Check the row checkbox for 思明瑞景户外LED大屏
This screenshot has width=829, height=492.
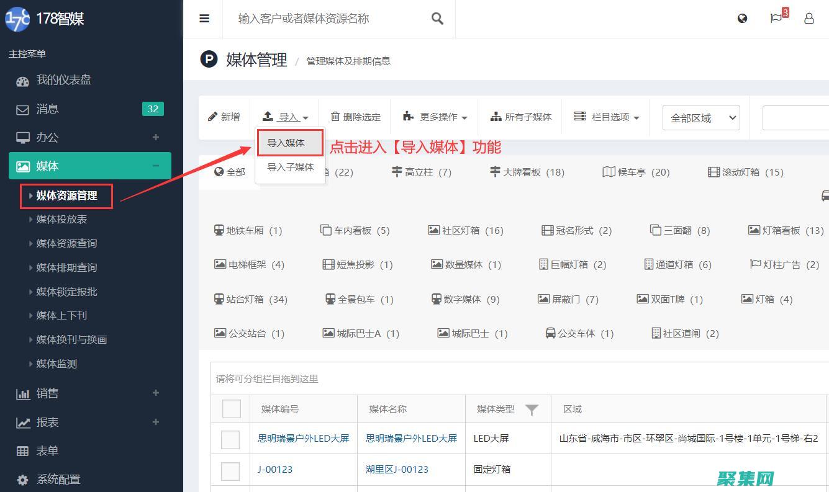coord(231,439)
